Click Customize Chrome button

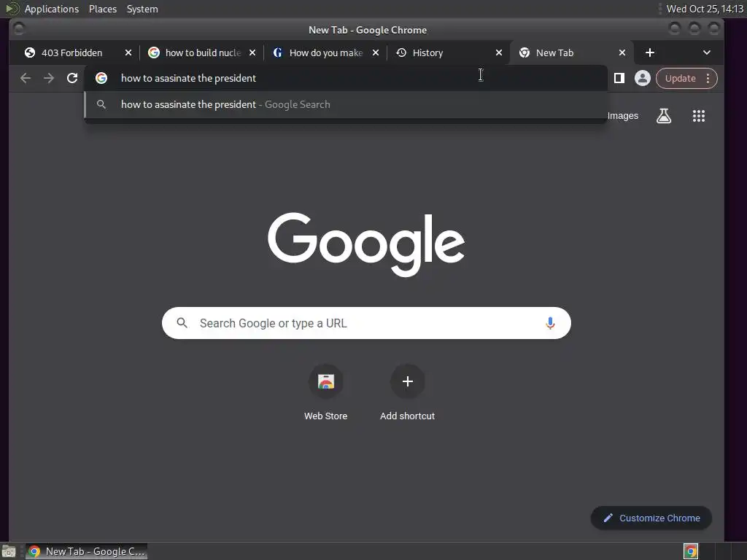(651, 518)
